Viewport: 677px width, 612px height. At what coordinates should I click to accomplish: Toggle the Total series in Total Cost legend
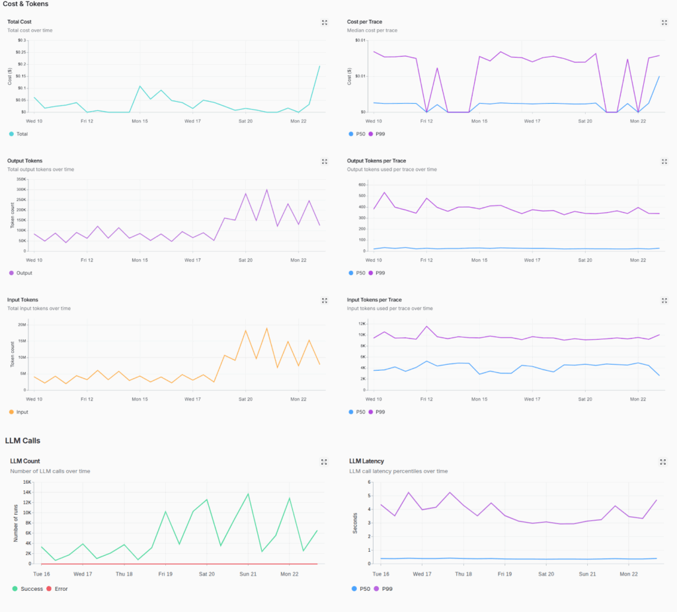click(x=22, y=134)
